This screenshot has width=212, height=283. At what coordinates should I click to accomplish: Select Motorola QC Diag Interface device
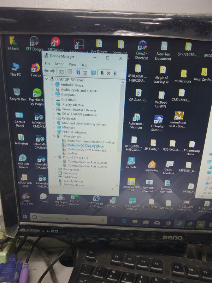[x=86, y=146]
